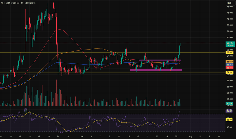Viewport: 236px width, 139px height.
Task: Click the 67.607 horizontal line price label
Action: point(230,52)
